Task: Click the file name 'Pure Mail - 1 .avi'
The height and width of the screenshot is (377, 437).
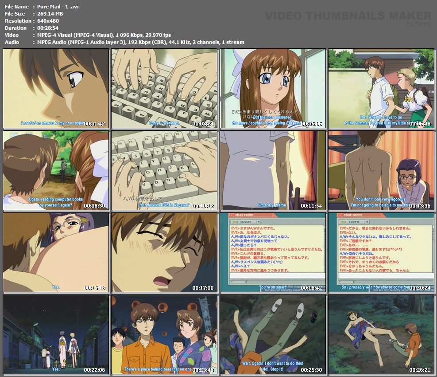Action: pyautogui.click(x=58, y=6)
